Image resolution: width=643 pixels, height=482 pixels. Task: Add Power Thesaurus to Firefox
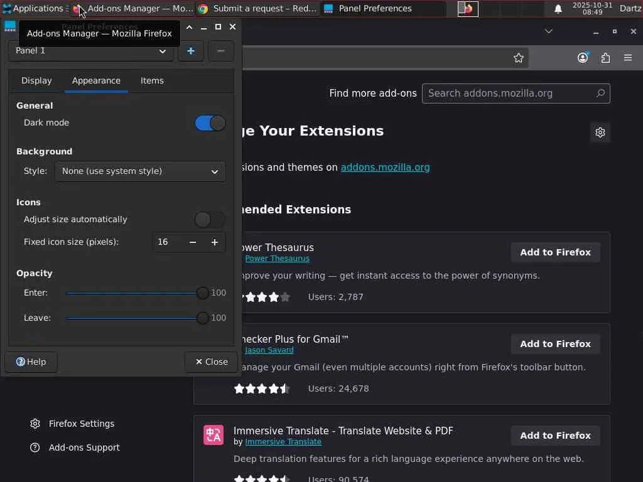pyautogui.click(x=555, y=252)
